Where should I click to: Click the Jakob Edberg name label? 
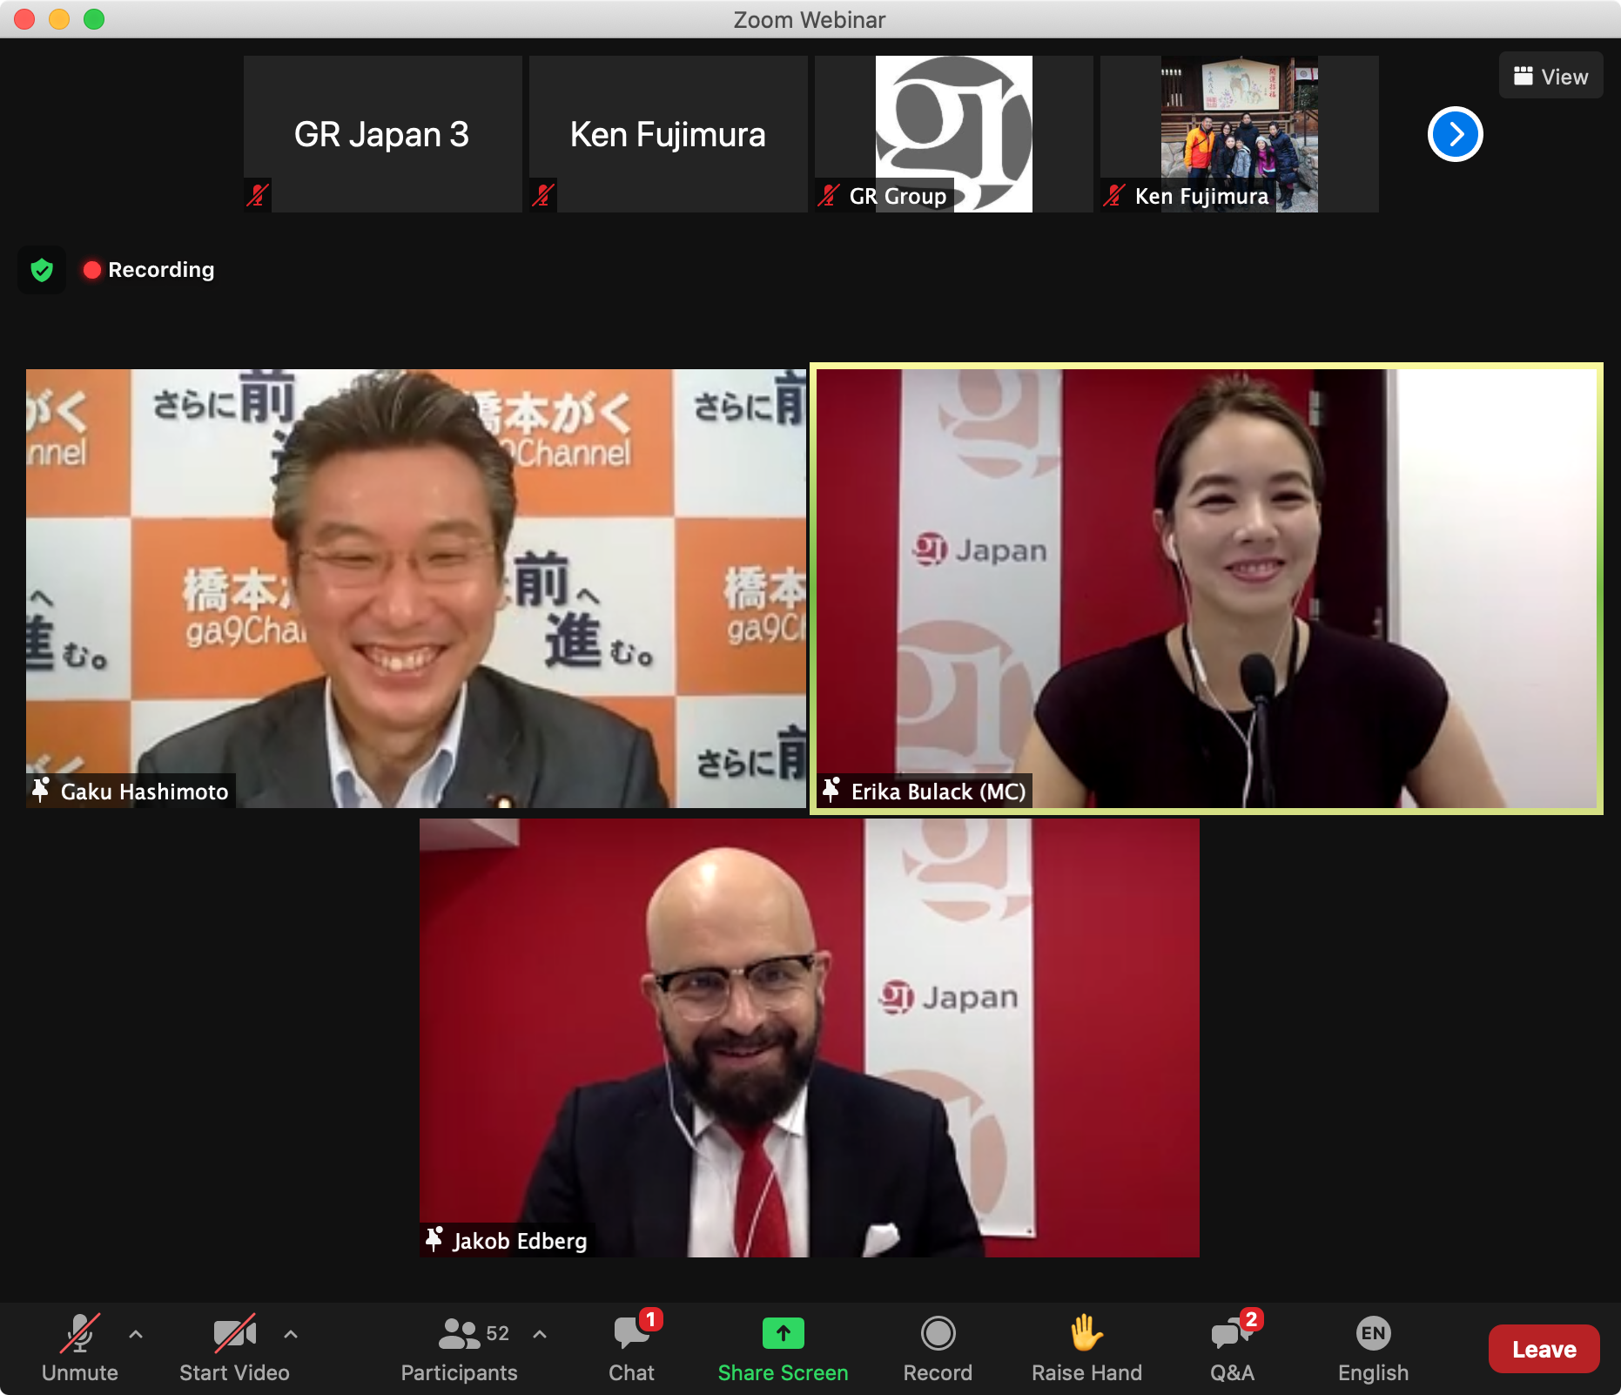pos(520,1241)
